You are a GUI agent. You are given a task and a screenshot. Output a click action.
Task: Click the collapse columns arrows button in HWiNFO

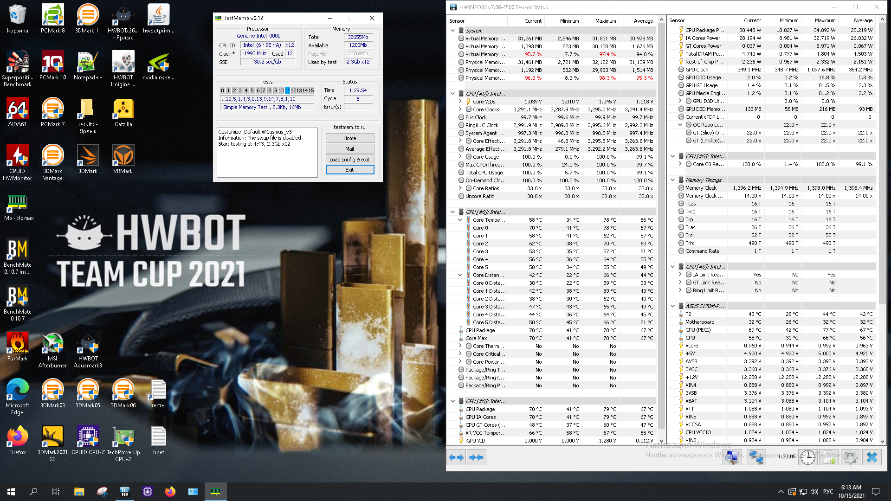pos(476,457)
